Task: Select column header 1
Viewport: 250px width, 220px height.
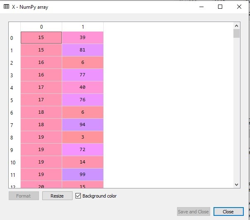Action: (x=83, y=27)
